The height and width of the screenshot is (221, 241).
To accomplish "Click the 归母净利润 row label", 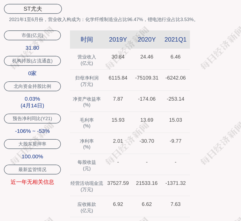I will 87,81.
